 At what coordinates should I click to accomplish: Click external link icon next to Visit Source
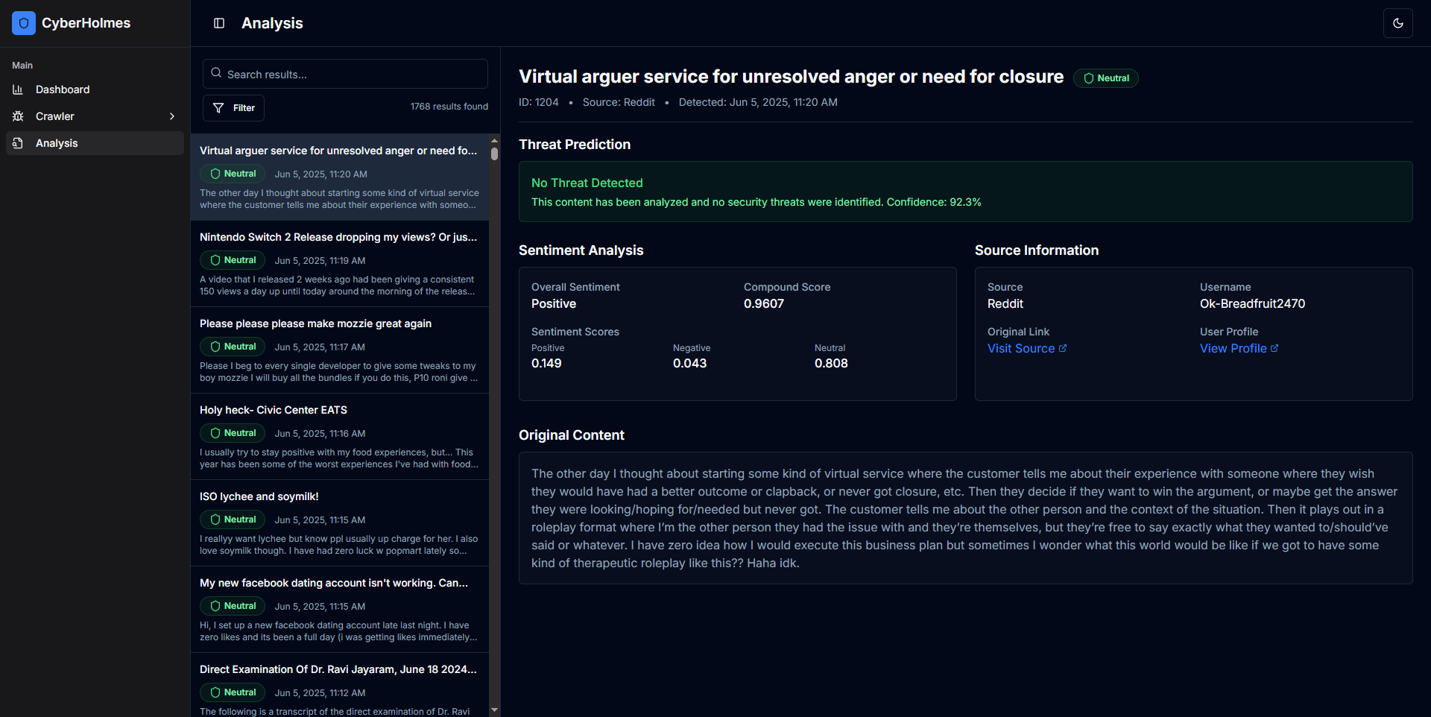pos(1063,348)
